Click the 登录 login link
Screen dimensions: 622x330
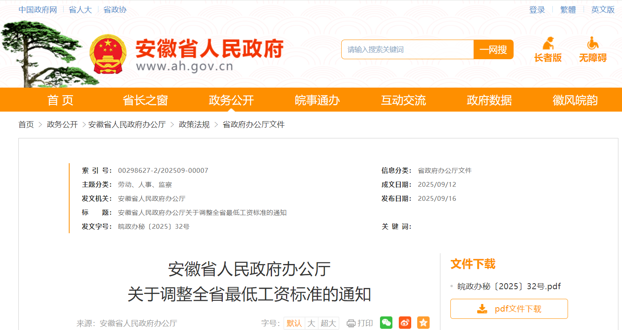click(537, 9)
